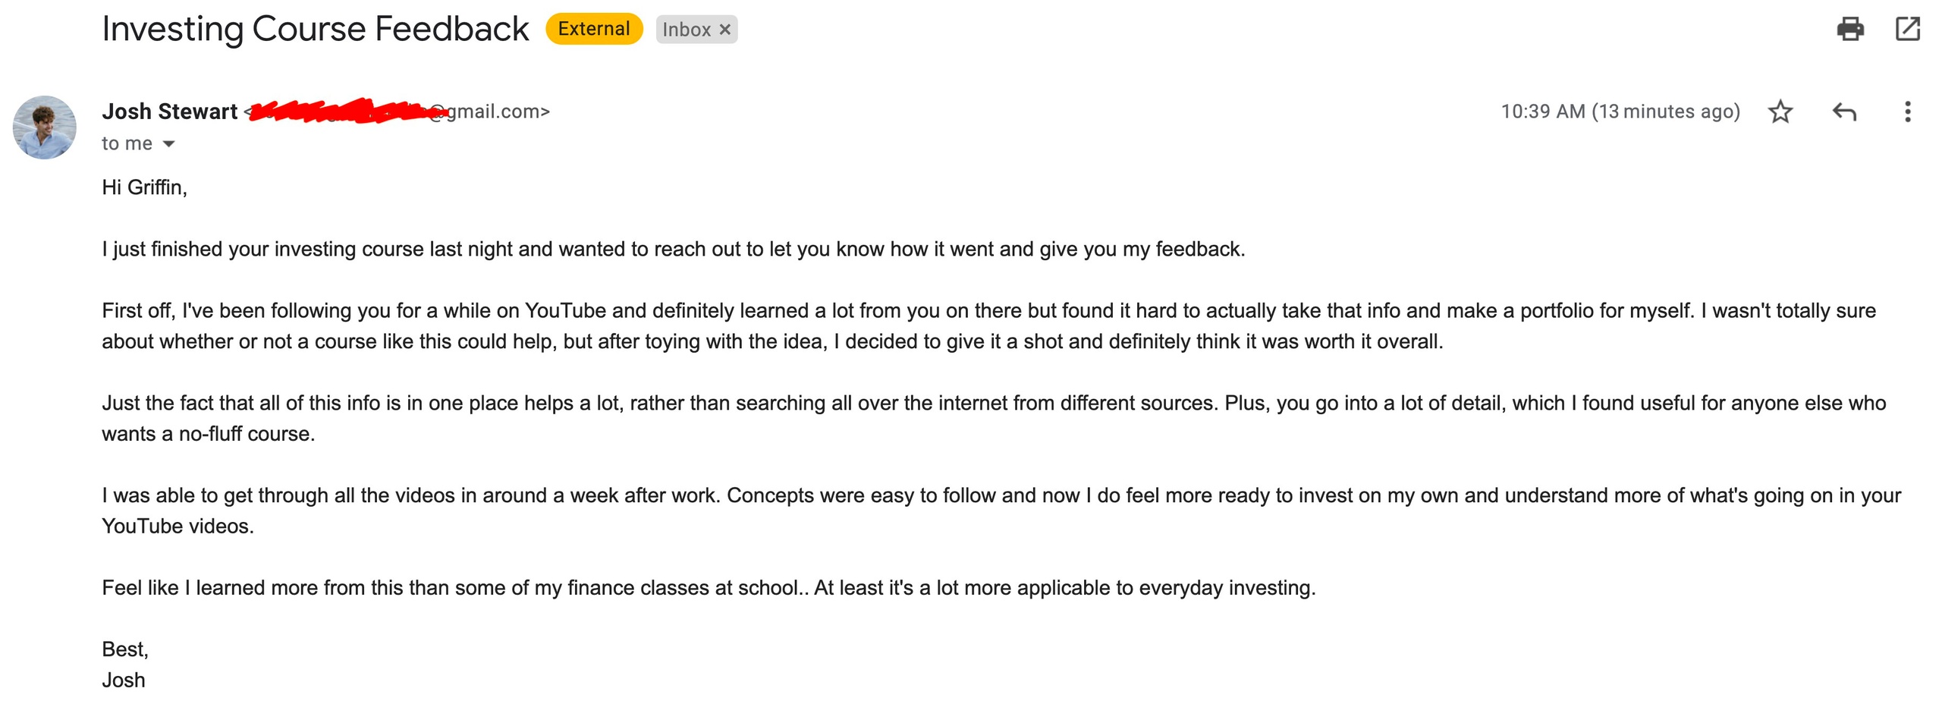Star the email from Josh Stewart

[x=1780, y=112]
